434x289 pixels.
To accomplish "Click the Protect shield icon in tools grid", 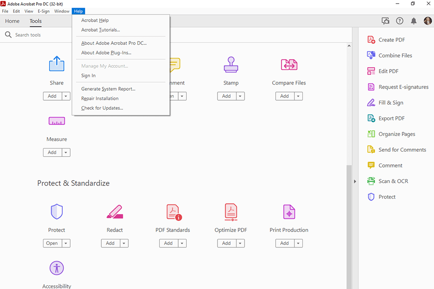I will coord(57,212).
